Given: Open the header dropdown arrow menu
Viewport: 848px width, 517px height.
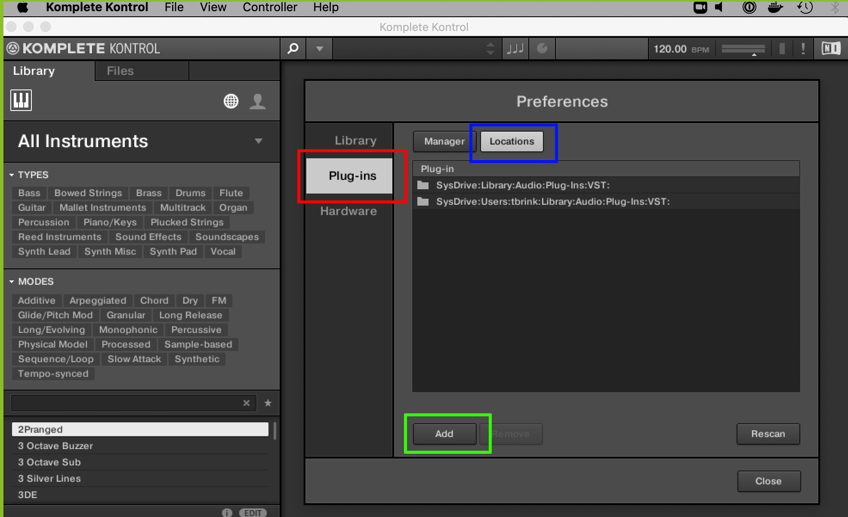Looking at the screenshot, I should tap(319, 48).
